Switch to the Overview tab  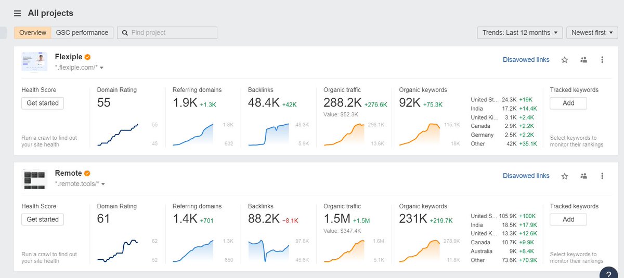coord(33,33)
